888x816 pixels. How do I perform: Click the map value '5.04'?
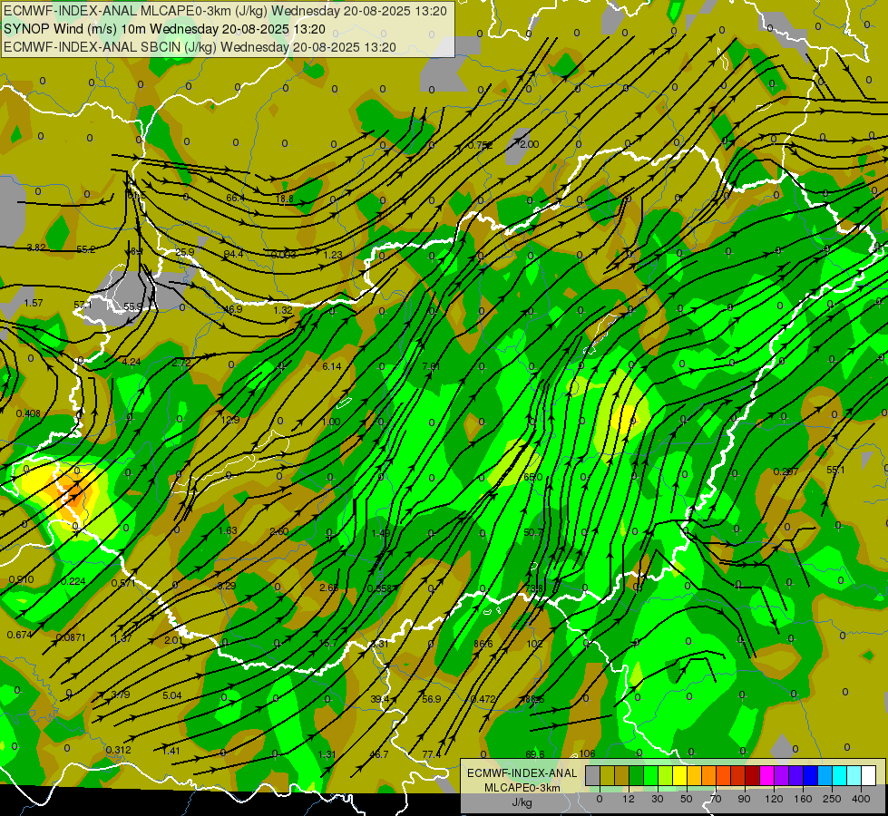[x=172, y=695]
